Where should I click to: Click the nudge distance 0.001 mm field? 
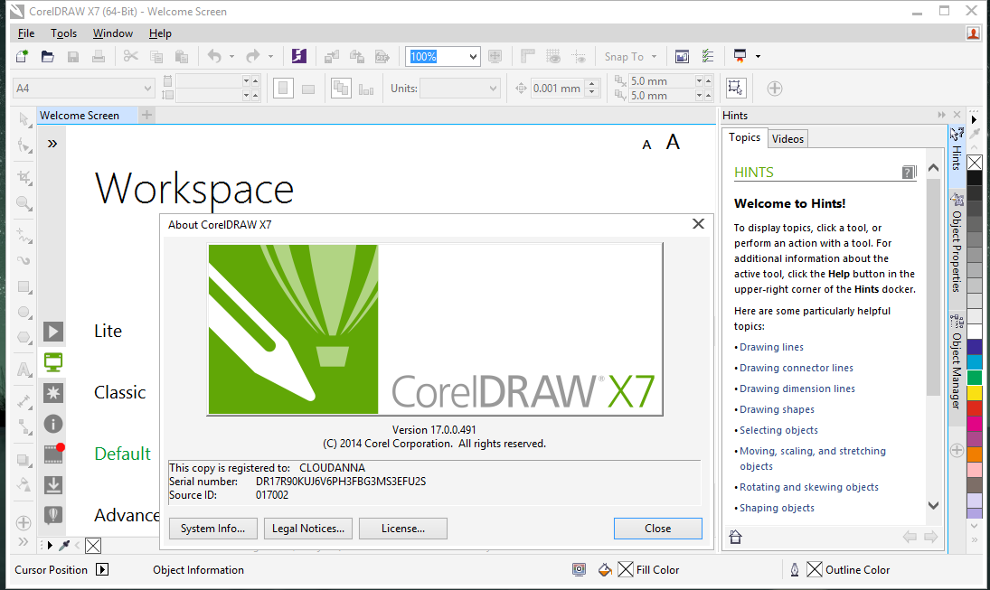coord(557,89)
